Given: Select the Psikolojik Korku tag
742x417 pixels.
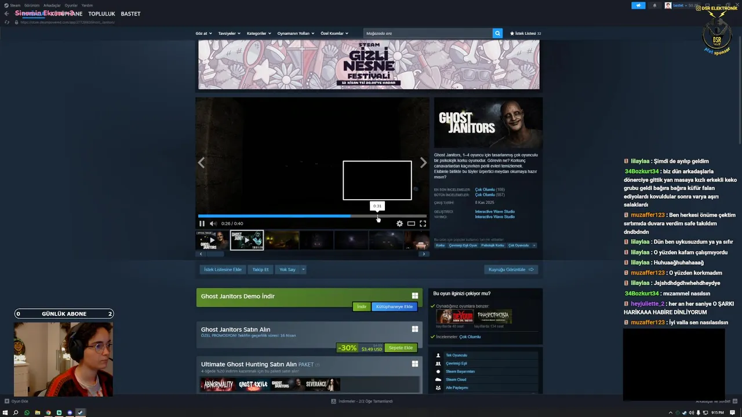Looking at the screenshot, I should (x=493, y=246).
